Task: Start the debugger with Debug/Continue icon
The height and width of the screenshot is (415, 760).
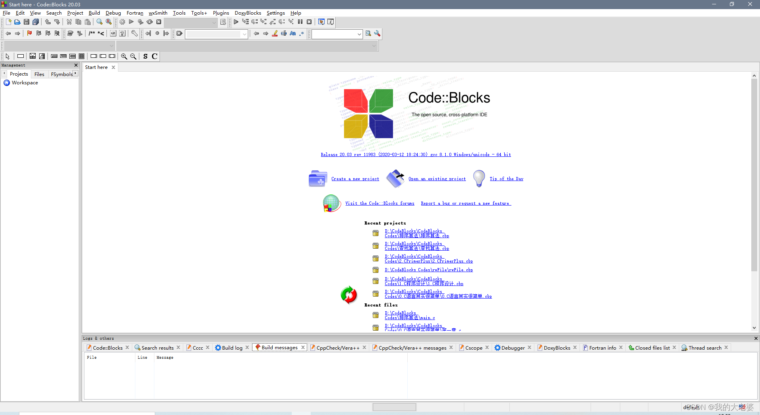Action: [236, 22]
